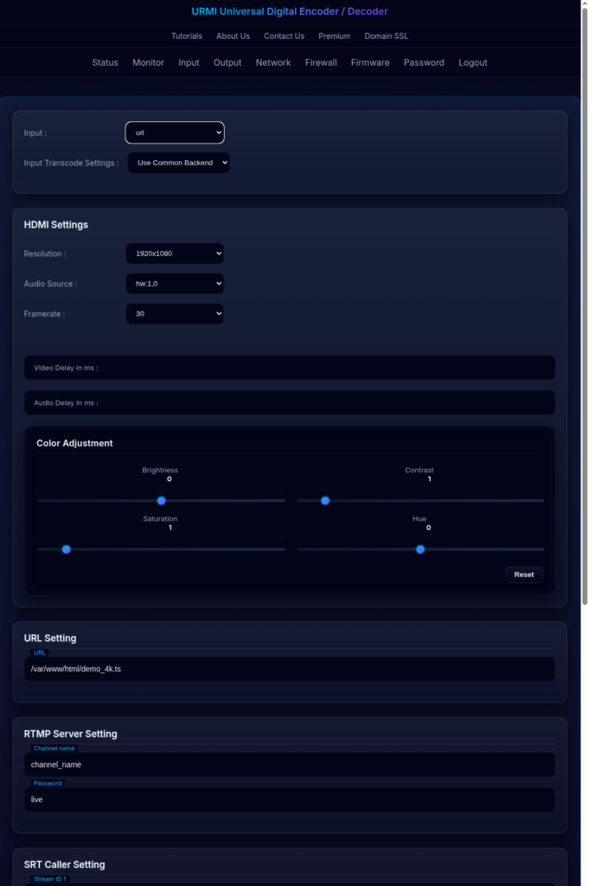
Task: Click the Brightness slider handle
Action: click(161, 501)
